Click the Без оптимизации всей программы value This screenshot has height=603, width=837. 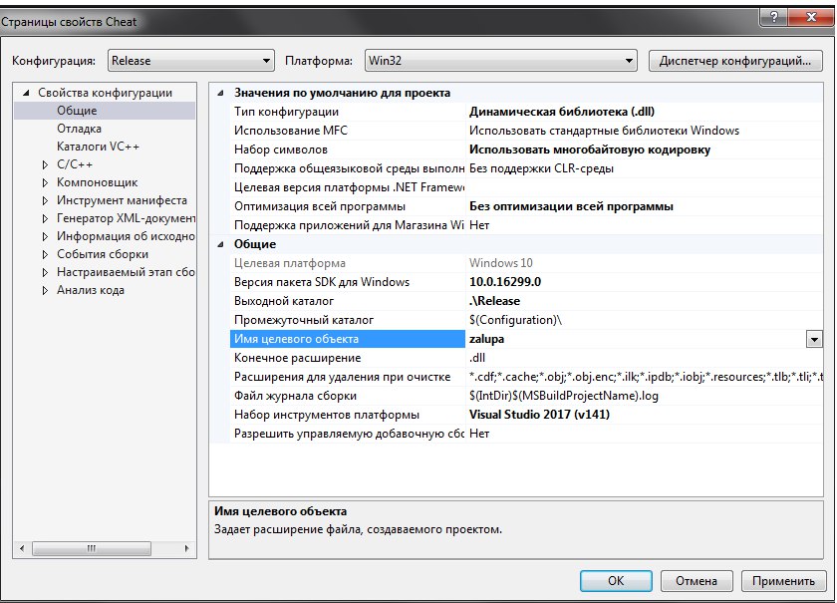click(571, 206)
